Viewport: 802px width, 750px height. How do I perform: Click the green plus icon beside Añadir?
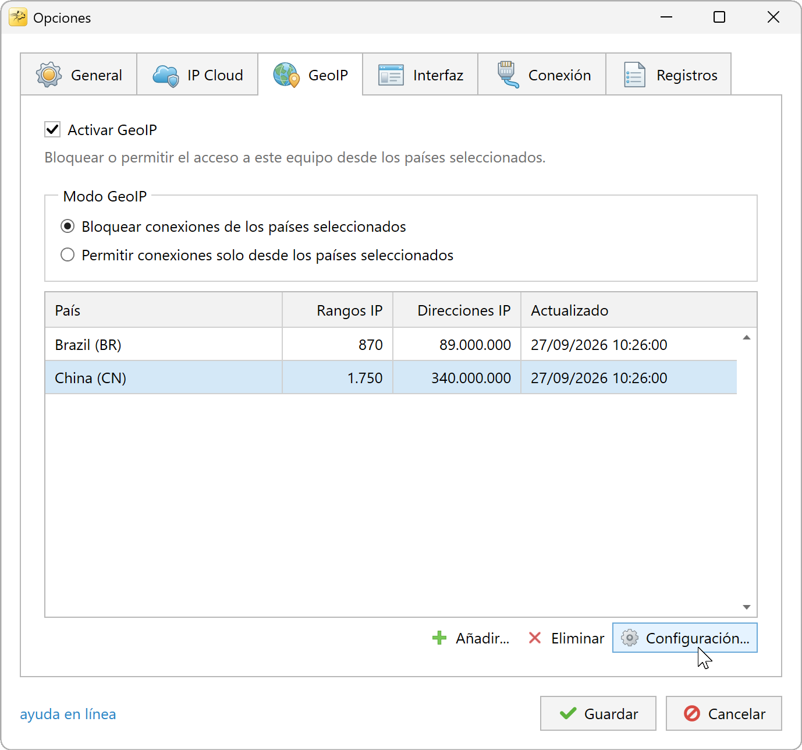pyautogui.click(x=439, y=638)
